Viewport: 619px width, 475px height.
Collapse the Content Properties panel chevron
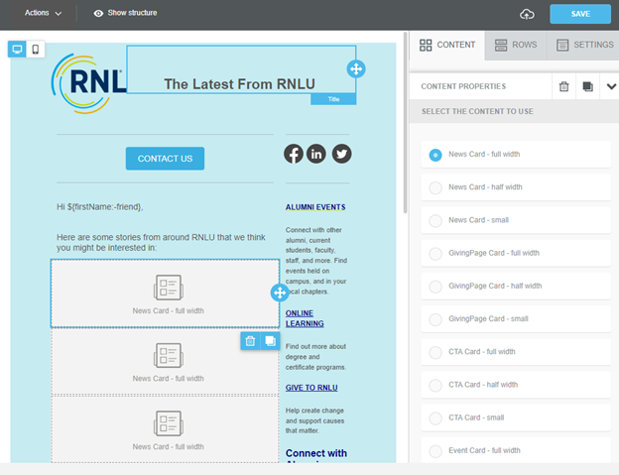point(611,86)
